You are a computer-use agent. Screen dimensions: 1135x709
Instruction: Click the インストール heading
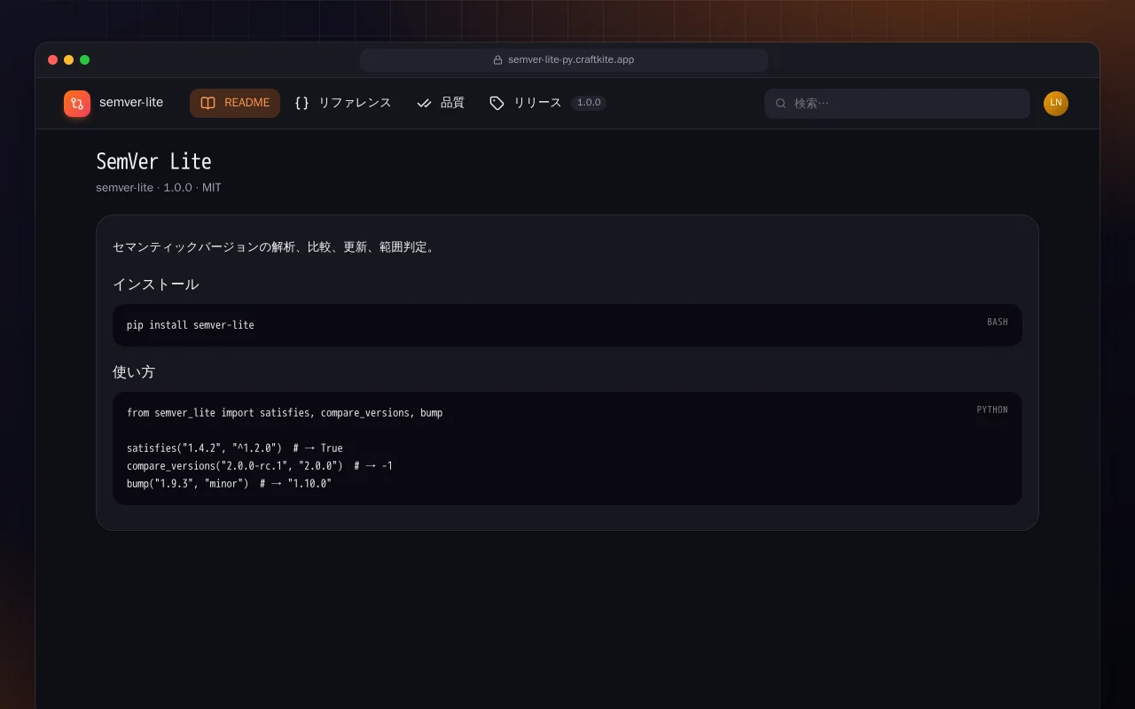(x=156, y=284)
